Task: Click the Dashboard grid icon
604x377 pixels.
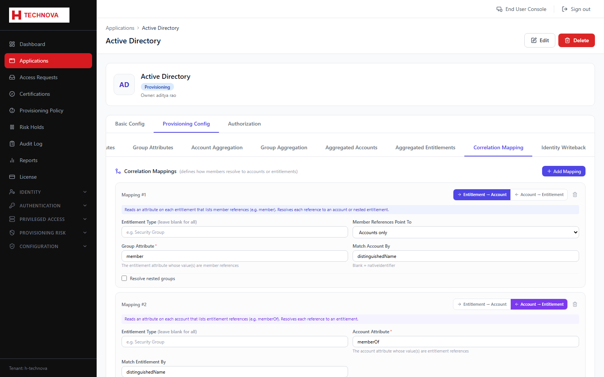Action: pos(12,44)
